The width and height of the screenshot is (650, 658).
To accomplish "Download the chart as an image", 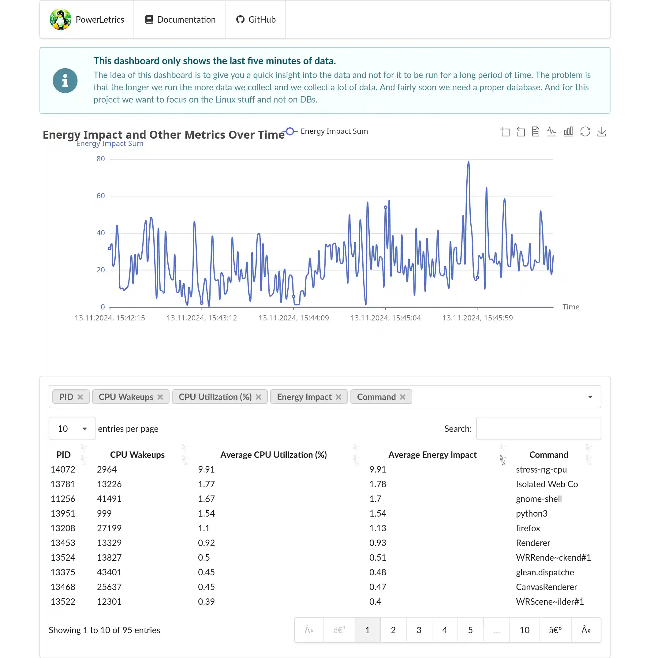I will click(601, 132).
